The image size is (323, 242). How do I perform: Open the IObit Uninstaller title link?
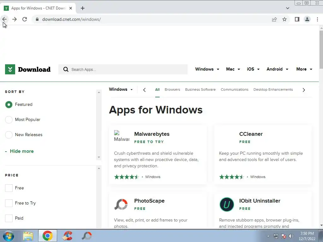260,201
